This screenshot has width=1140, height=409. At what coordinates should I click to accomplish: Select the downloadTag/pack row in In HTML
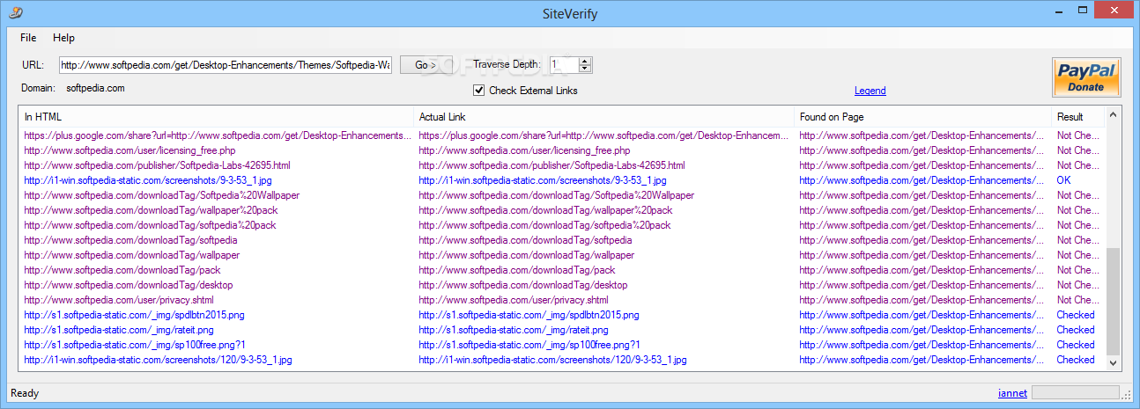(x=122, y=270)
